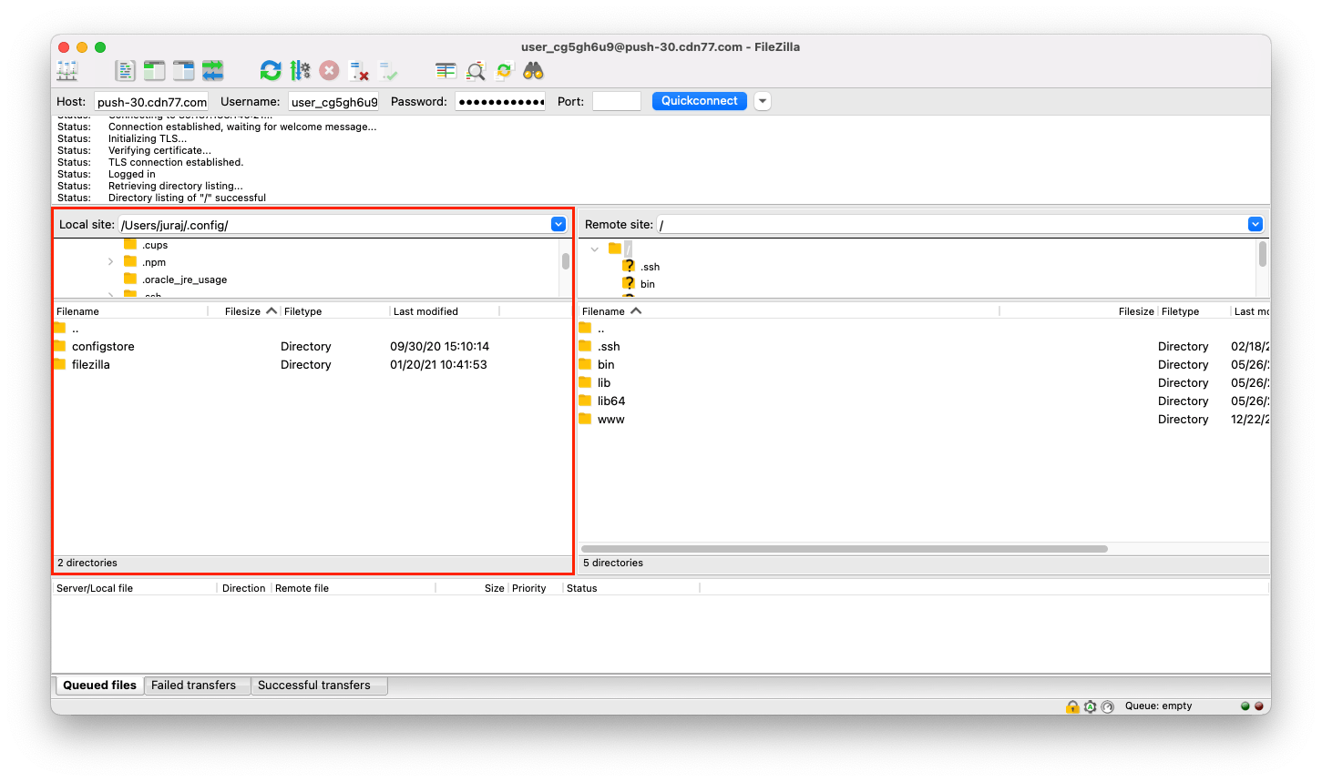Click the filezilla folder icon in local list
1322x782 pixels.
[60, 364]
